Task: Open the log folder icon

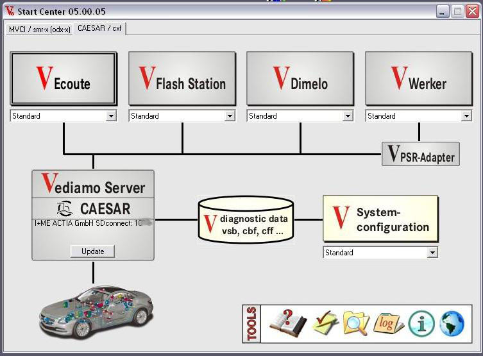Action: pos(388,323)
